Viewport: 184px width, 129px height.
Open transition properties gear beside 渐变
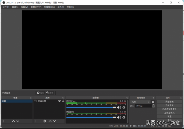tap(153, 102)
